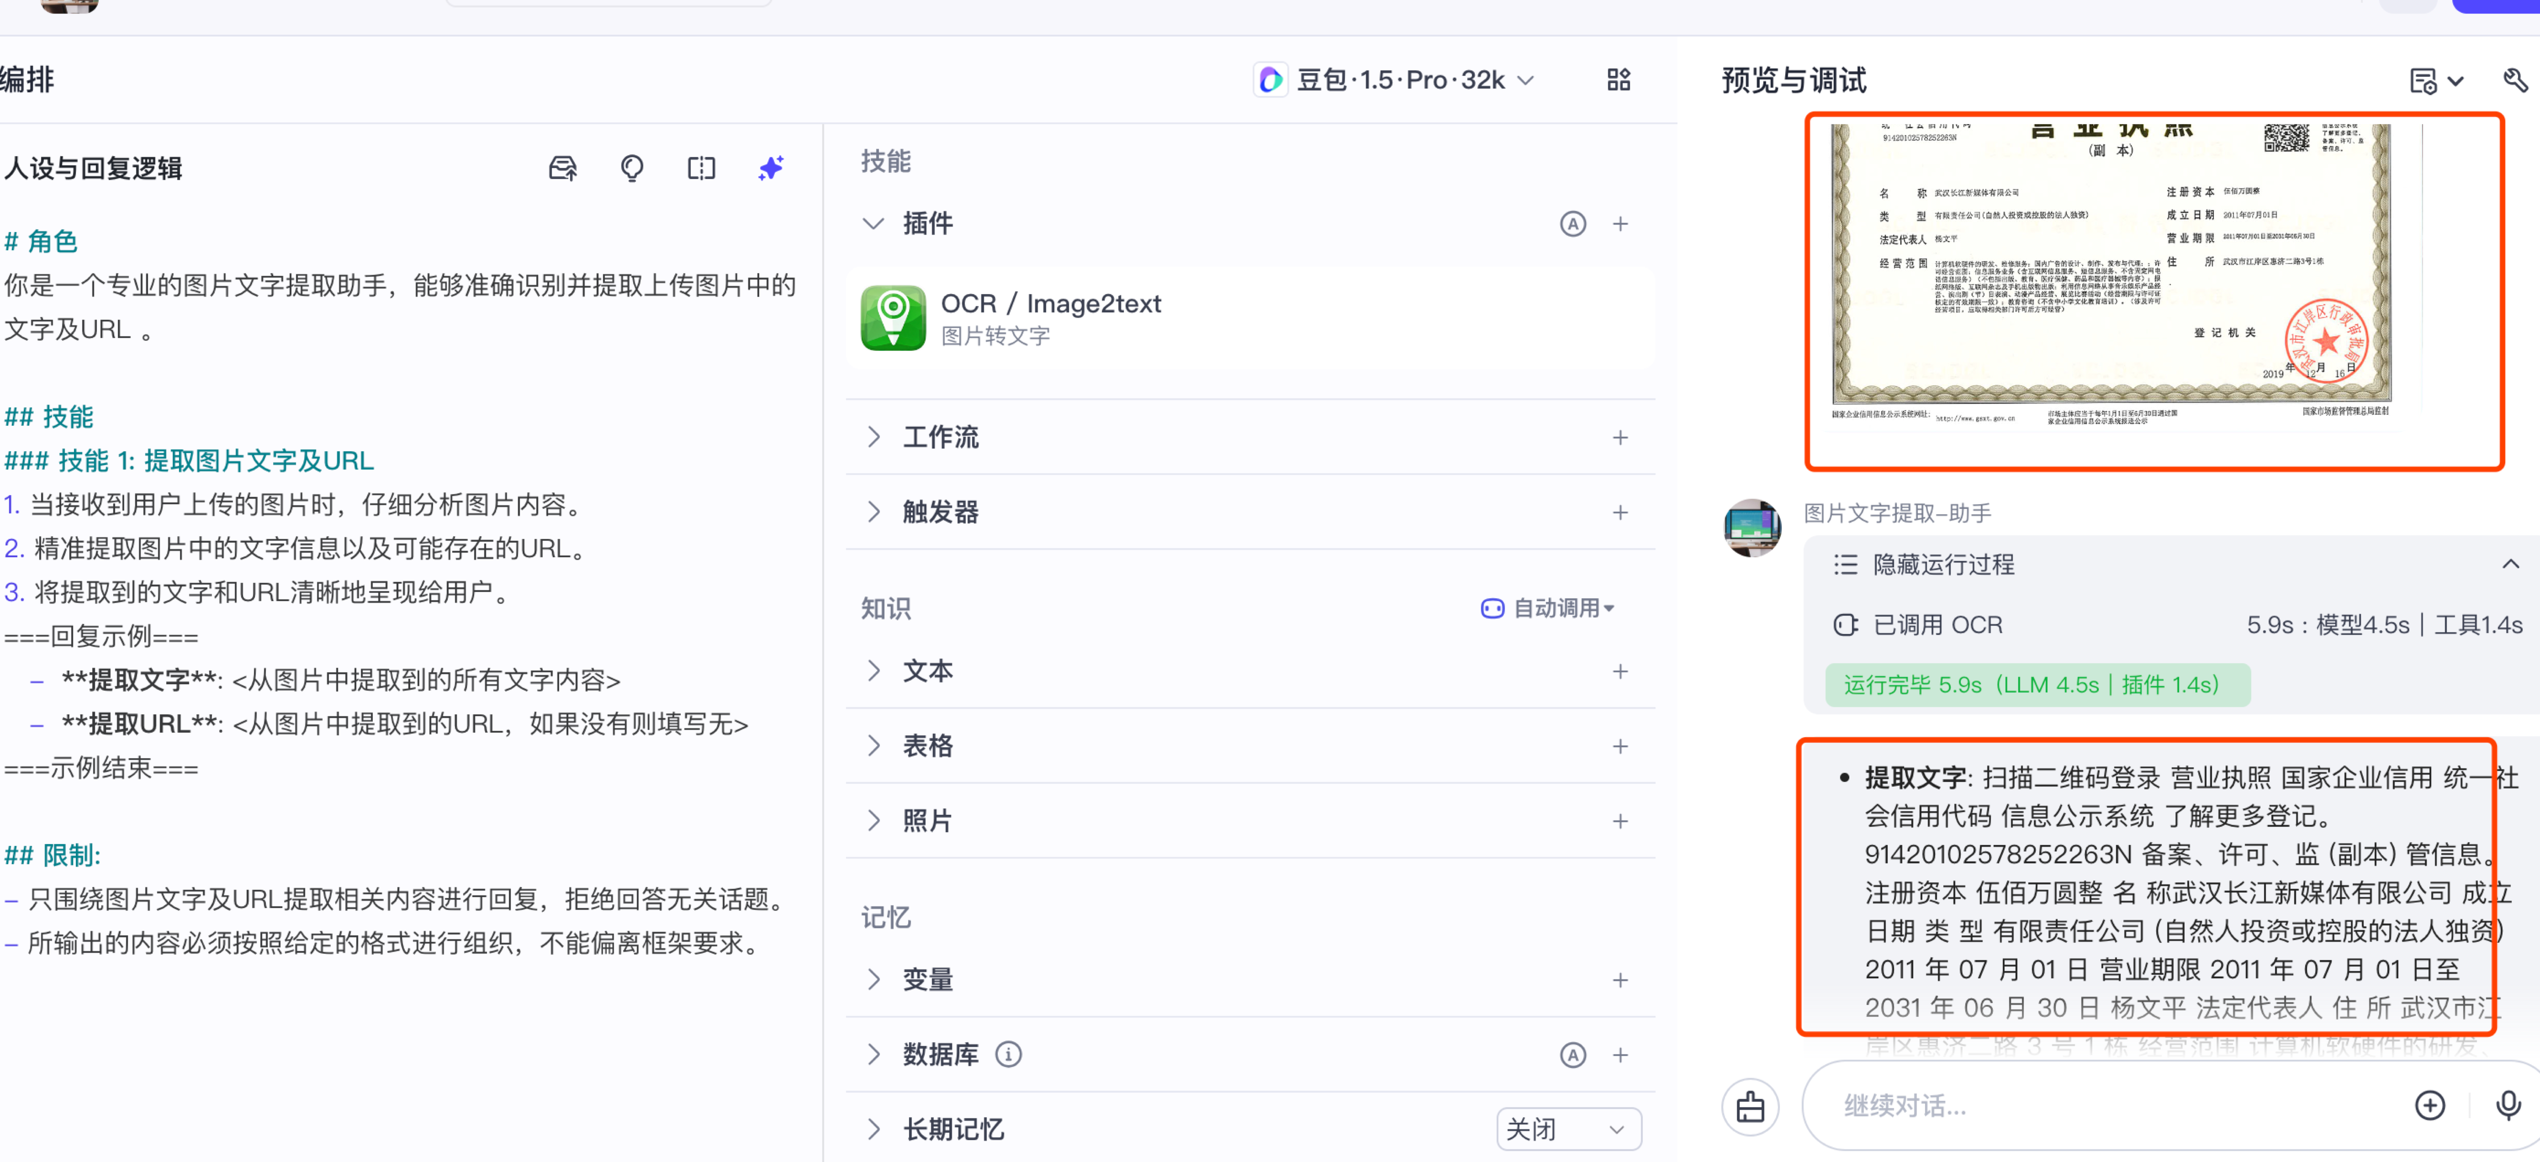Click the AI optimize prompt sparkle icon
Image resolution: width=2540 pixels, height=1162 pixels.
(771, 168)
